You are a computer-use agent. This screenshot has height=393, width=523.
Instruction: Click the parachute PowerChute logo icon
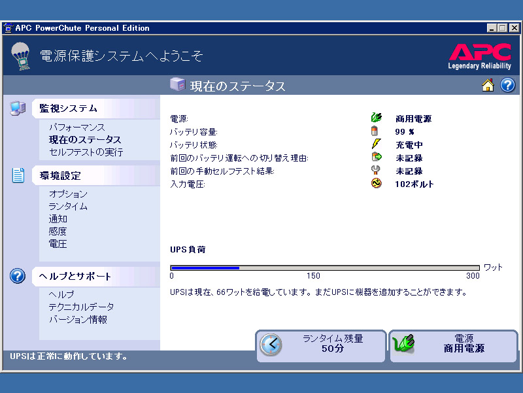click(x=21, y=56)
